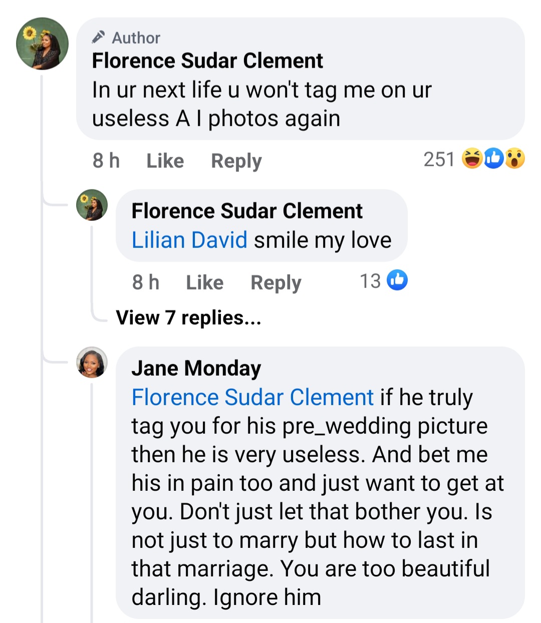Open Jane Monday's profile picture
Viewport: 541px width, 623px height.
click(x=92, y=362)
